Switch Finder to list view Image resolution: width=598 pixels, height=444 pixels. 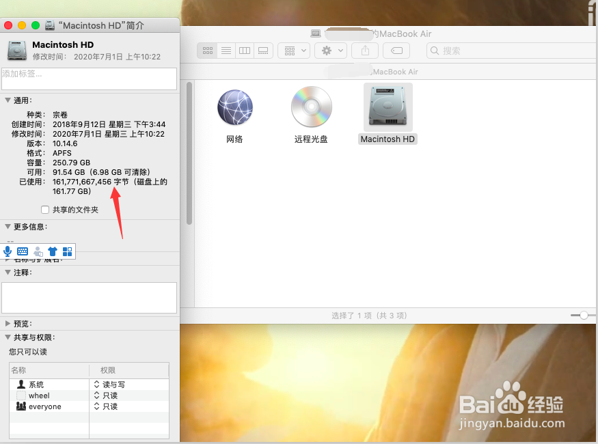click(x=226, y=50)
